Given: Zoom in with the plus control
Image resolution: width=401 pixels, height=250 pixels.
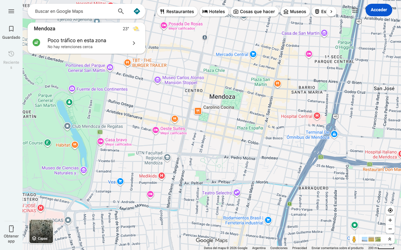Looking at the screenshot, I should [390, 220].
